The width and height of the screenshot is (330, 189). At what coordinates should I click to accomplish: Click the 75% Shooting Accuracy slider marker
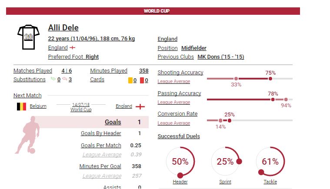click(x=270, y=79)
